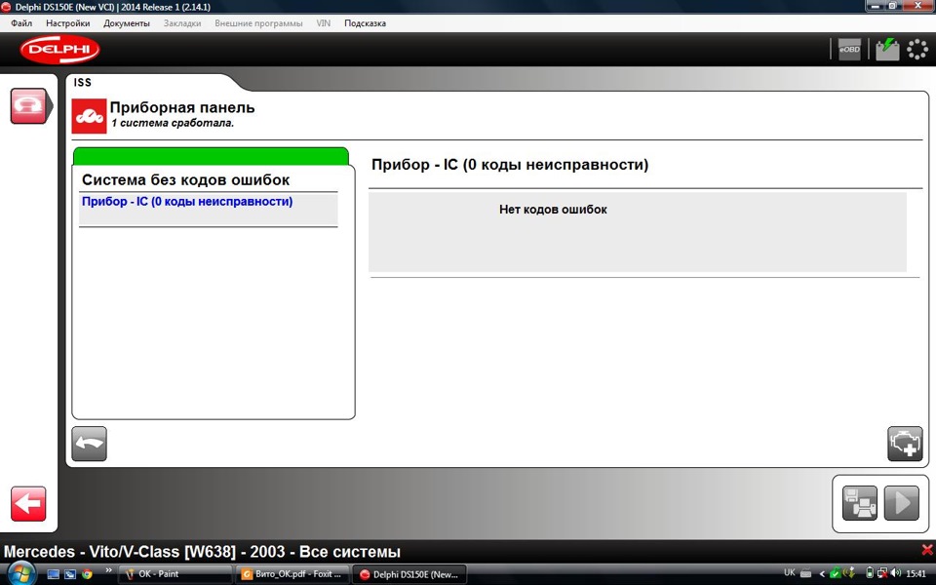Open the Документы menu
The width and height of the screenshot is (936, 585).
[x=127, y=23]
